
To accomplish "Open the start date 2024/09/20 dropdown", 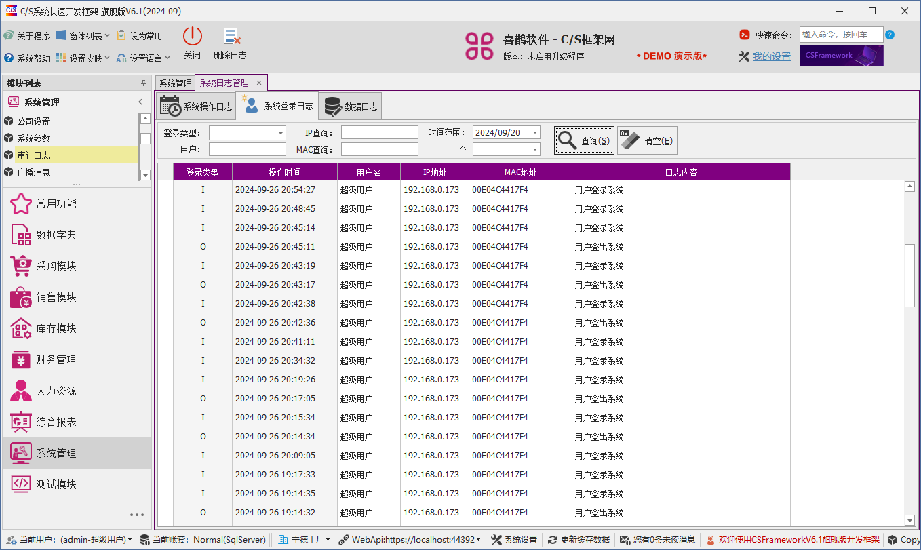I will click(x=535, y=132).
